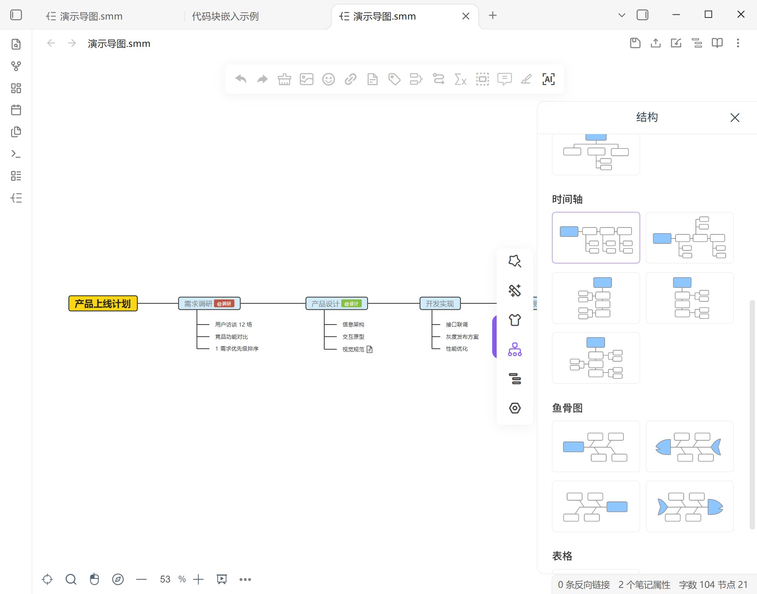Open the image insert tool
The height and width of the screenshot is (594, 757).
pyautogui.click(x=306, y=79)
